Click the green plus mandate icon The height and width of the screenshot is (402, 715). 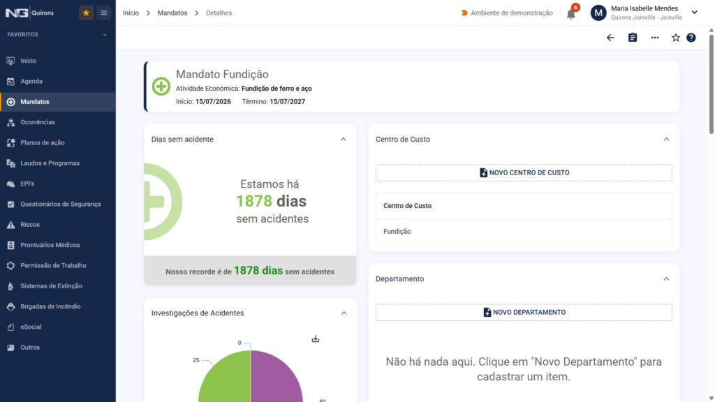pyautogui.click(x=161, y=86)
